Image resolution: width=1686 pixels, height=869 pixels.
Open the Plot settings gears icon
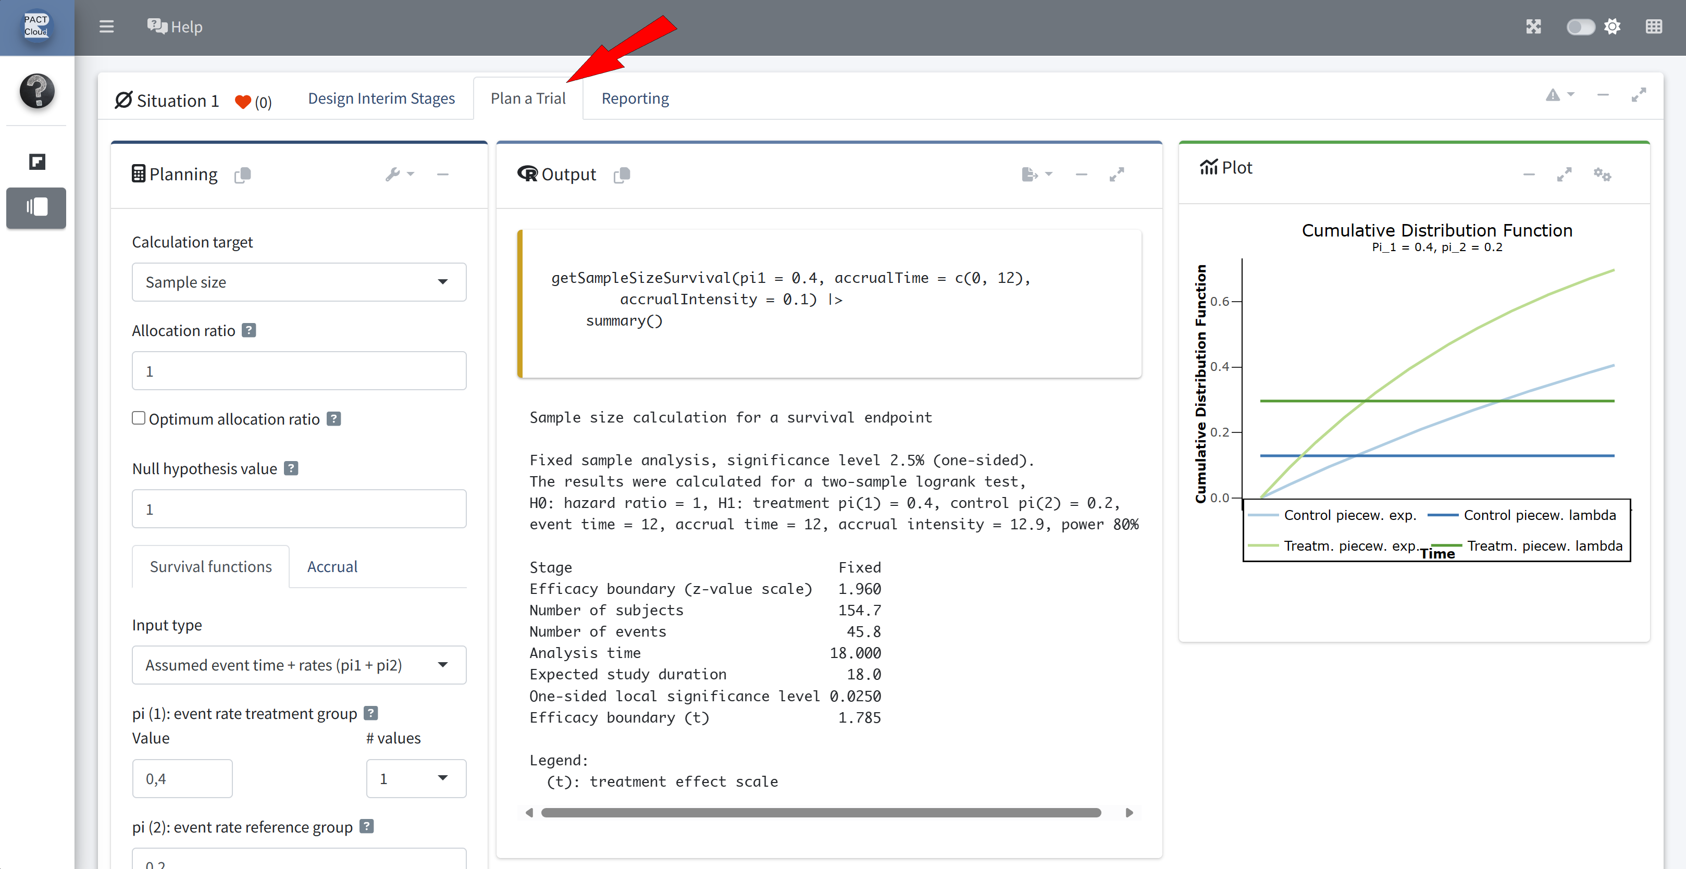click(1602, 174)
